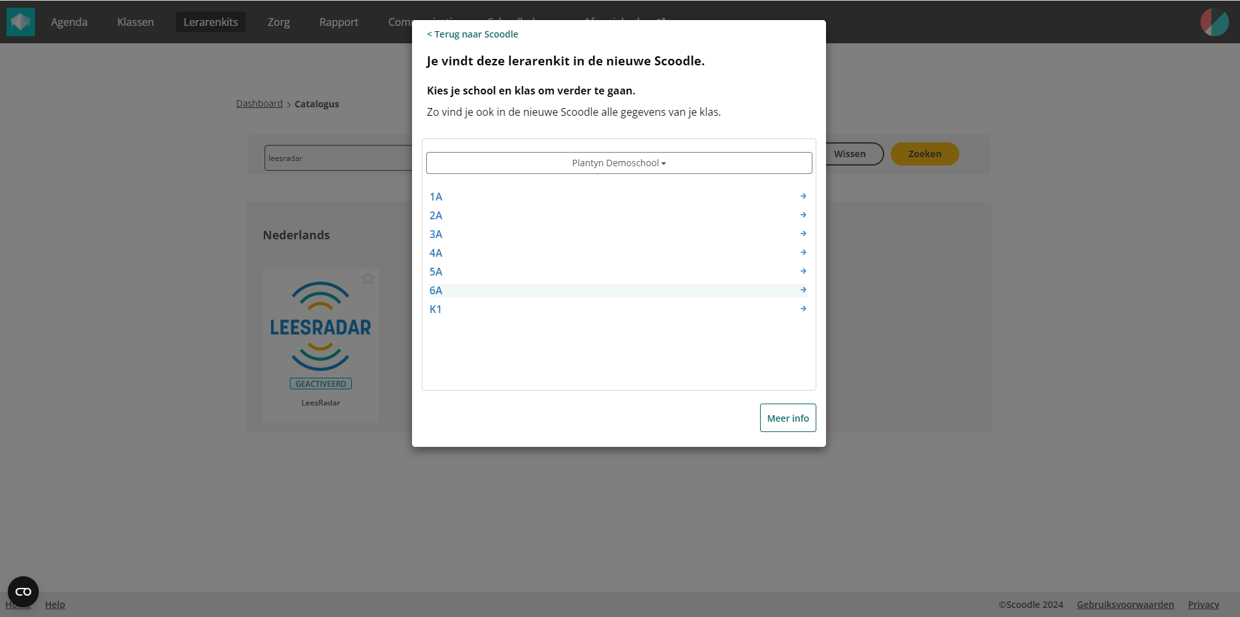
Task: Click Terug naar Scoodle link
Action: [473, 34]
